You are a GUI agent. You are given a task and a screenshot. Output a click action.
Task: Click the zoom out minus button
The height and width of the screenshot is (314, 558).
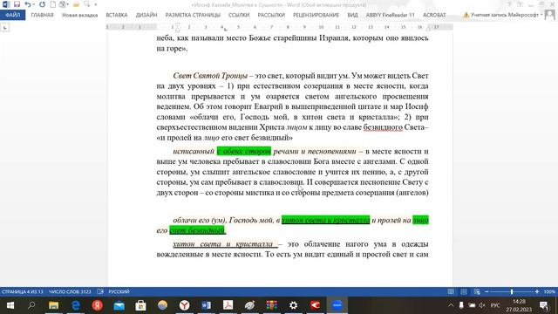[x=487, y=291]
